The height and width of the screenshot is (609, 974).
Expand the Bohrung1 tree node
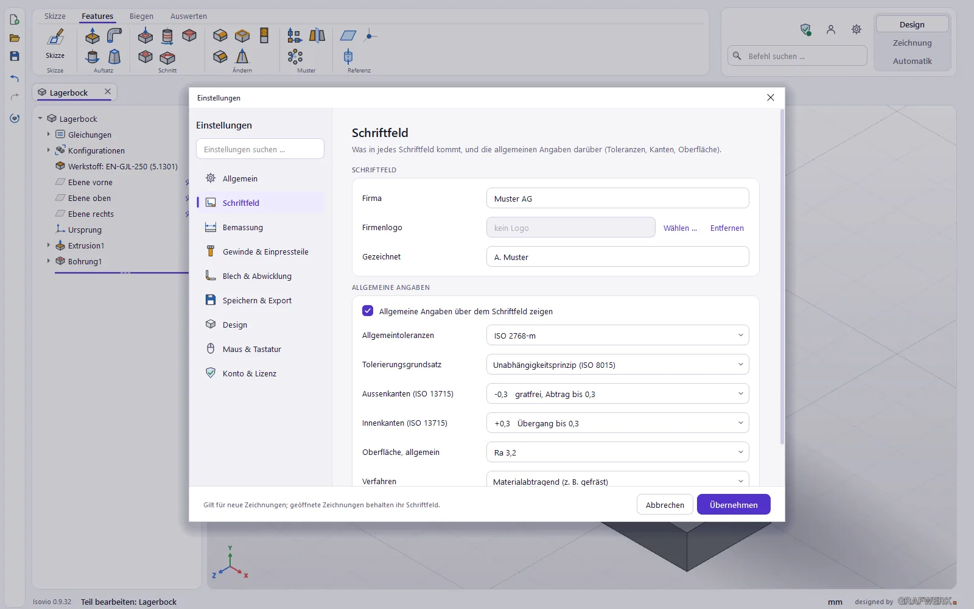coord(49,261)
